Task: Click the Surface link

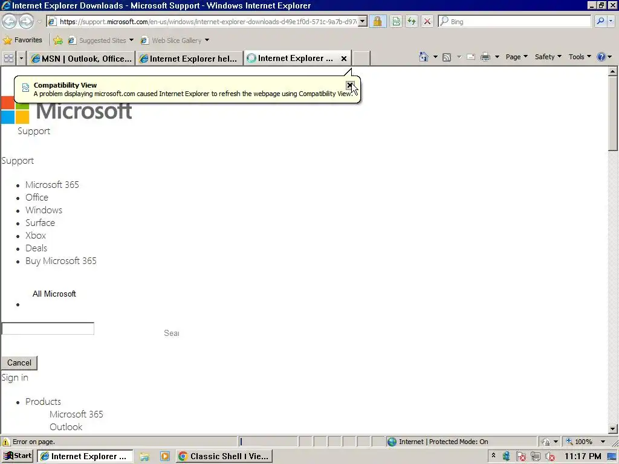Action: [41, 222]
